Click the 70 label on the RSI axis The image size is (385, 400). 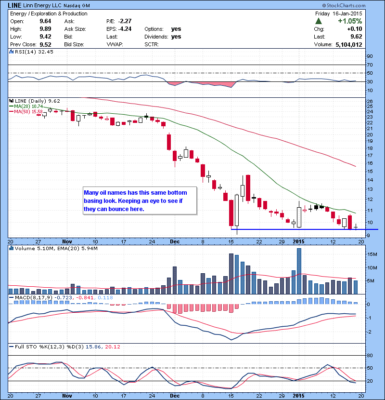(370, 65)
